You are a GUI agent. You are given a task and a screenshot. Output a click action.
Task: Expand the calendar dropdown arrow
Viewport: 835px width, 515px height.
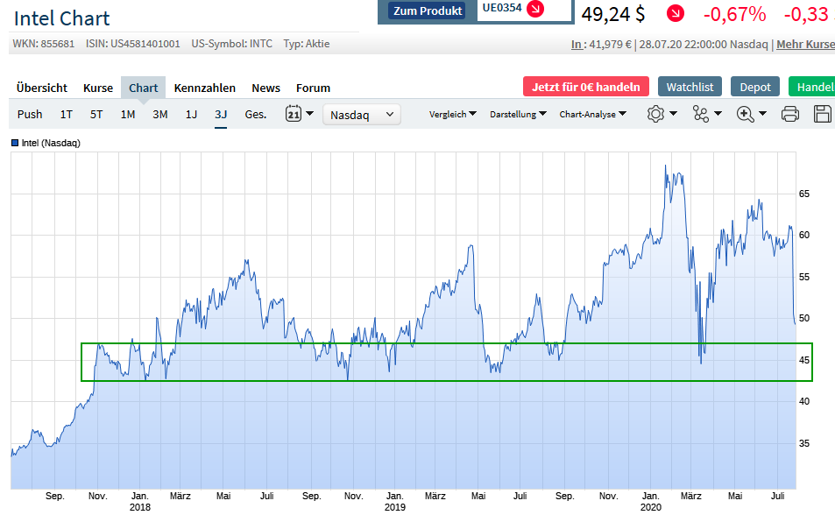[x=310, y=114]
